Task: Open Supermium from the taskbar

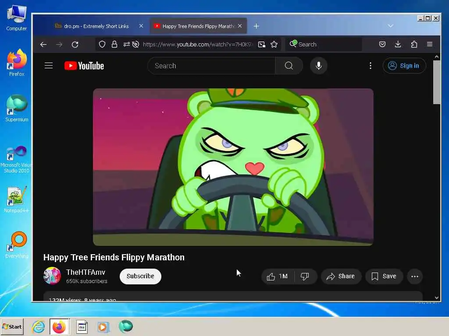Action: (x=126, y=326)
